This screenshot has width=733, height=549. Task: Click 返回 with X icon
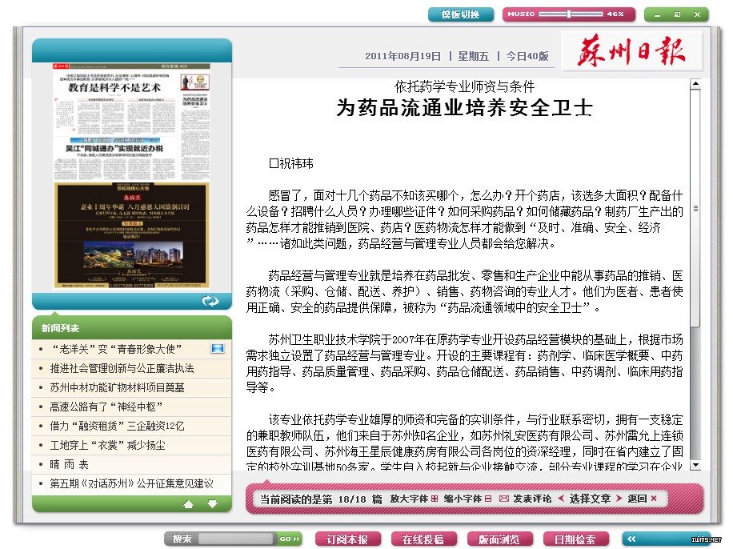(x=642, y=499)
